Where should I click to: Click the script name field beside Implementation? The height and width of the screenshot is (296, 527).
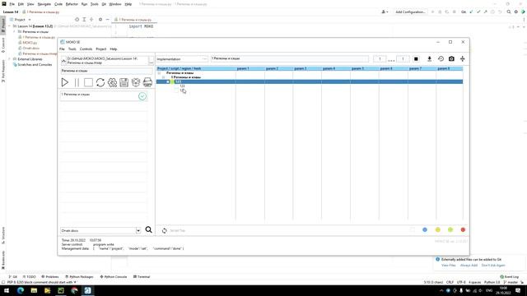(x=289, y=58)
